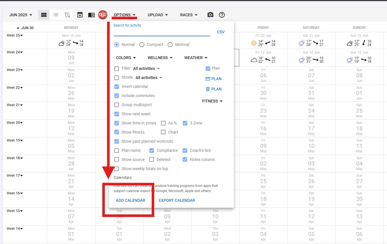Viewport: 387px width, 244px height.
Task: Open help via the question mark icon
Action: click(222, 15)
